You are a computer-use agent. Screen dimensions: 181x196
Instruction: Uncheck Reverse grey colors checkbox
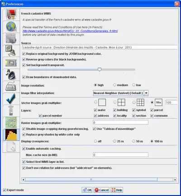click(24, 60)
